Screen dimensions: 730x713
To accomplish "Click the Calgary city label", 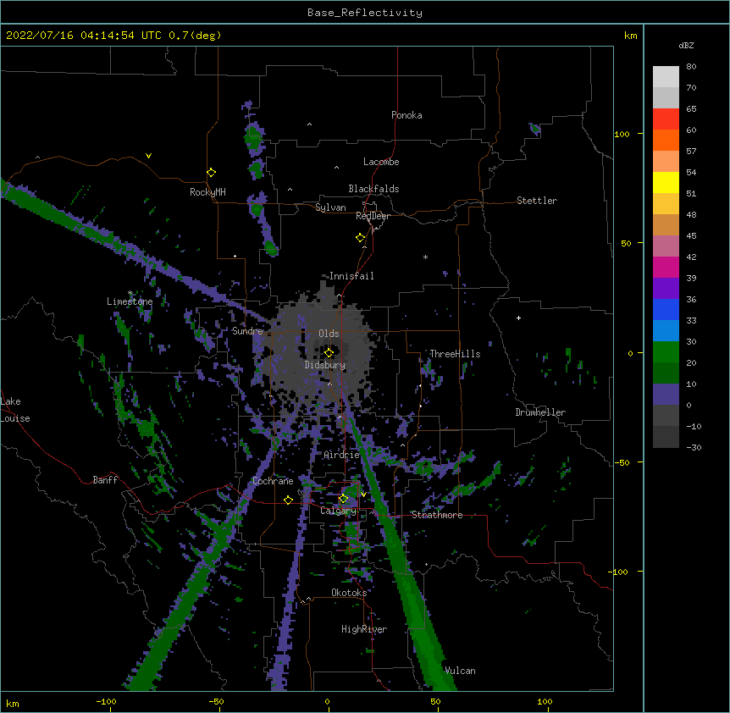I will 339,511.
